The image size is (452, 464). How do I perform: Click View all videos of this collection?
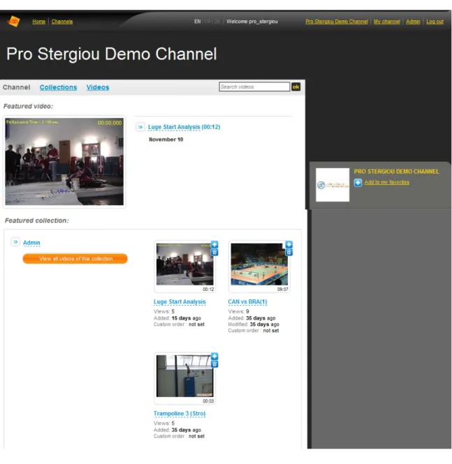pos(75,259)
